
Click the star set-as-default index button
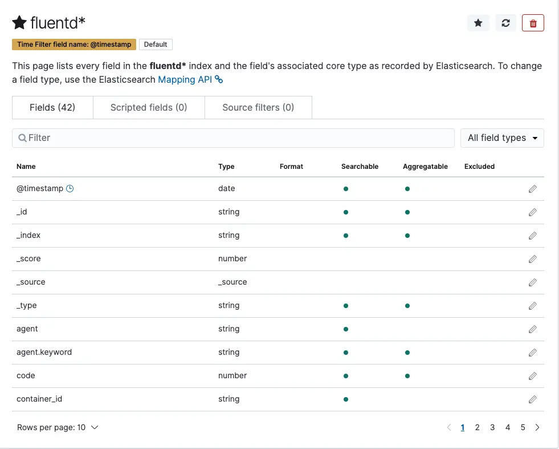(x=478, y=23)
